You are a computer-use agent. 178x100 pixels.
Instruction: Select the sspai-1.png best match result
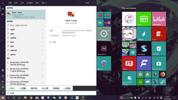pyautogui.click(x=26, y=14)
